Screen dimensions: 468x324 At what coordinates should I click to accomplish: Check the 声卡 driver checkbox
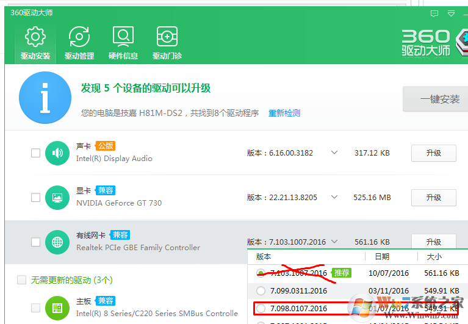[36, 153]
